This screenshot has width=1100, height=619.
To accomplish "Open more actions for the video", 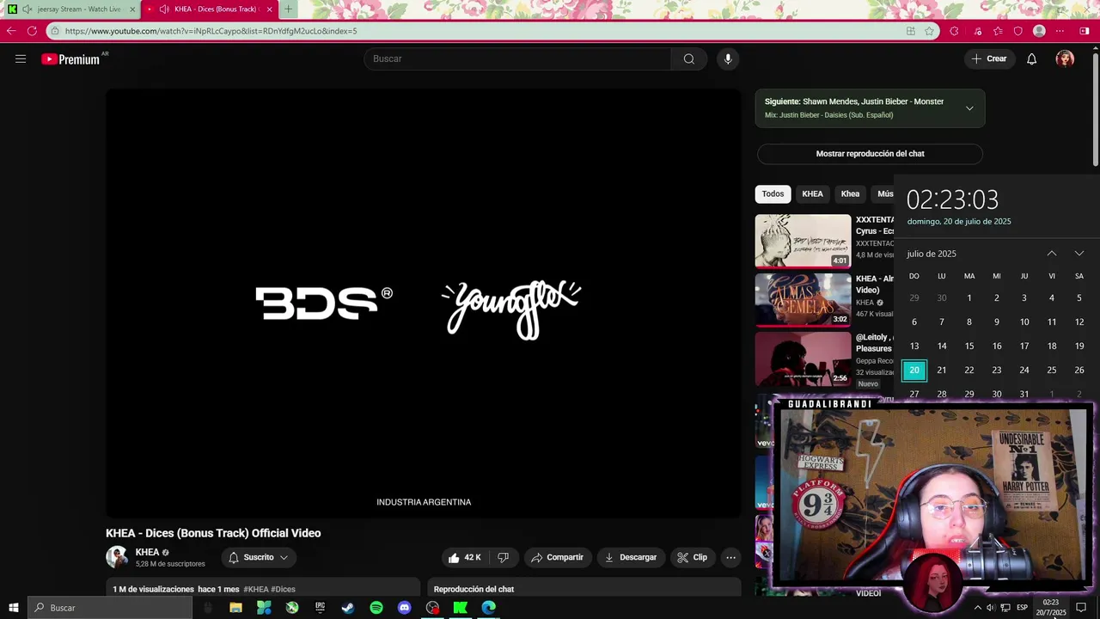I will pos(730,558).
